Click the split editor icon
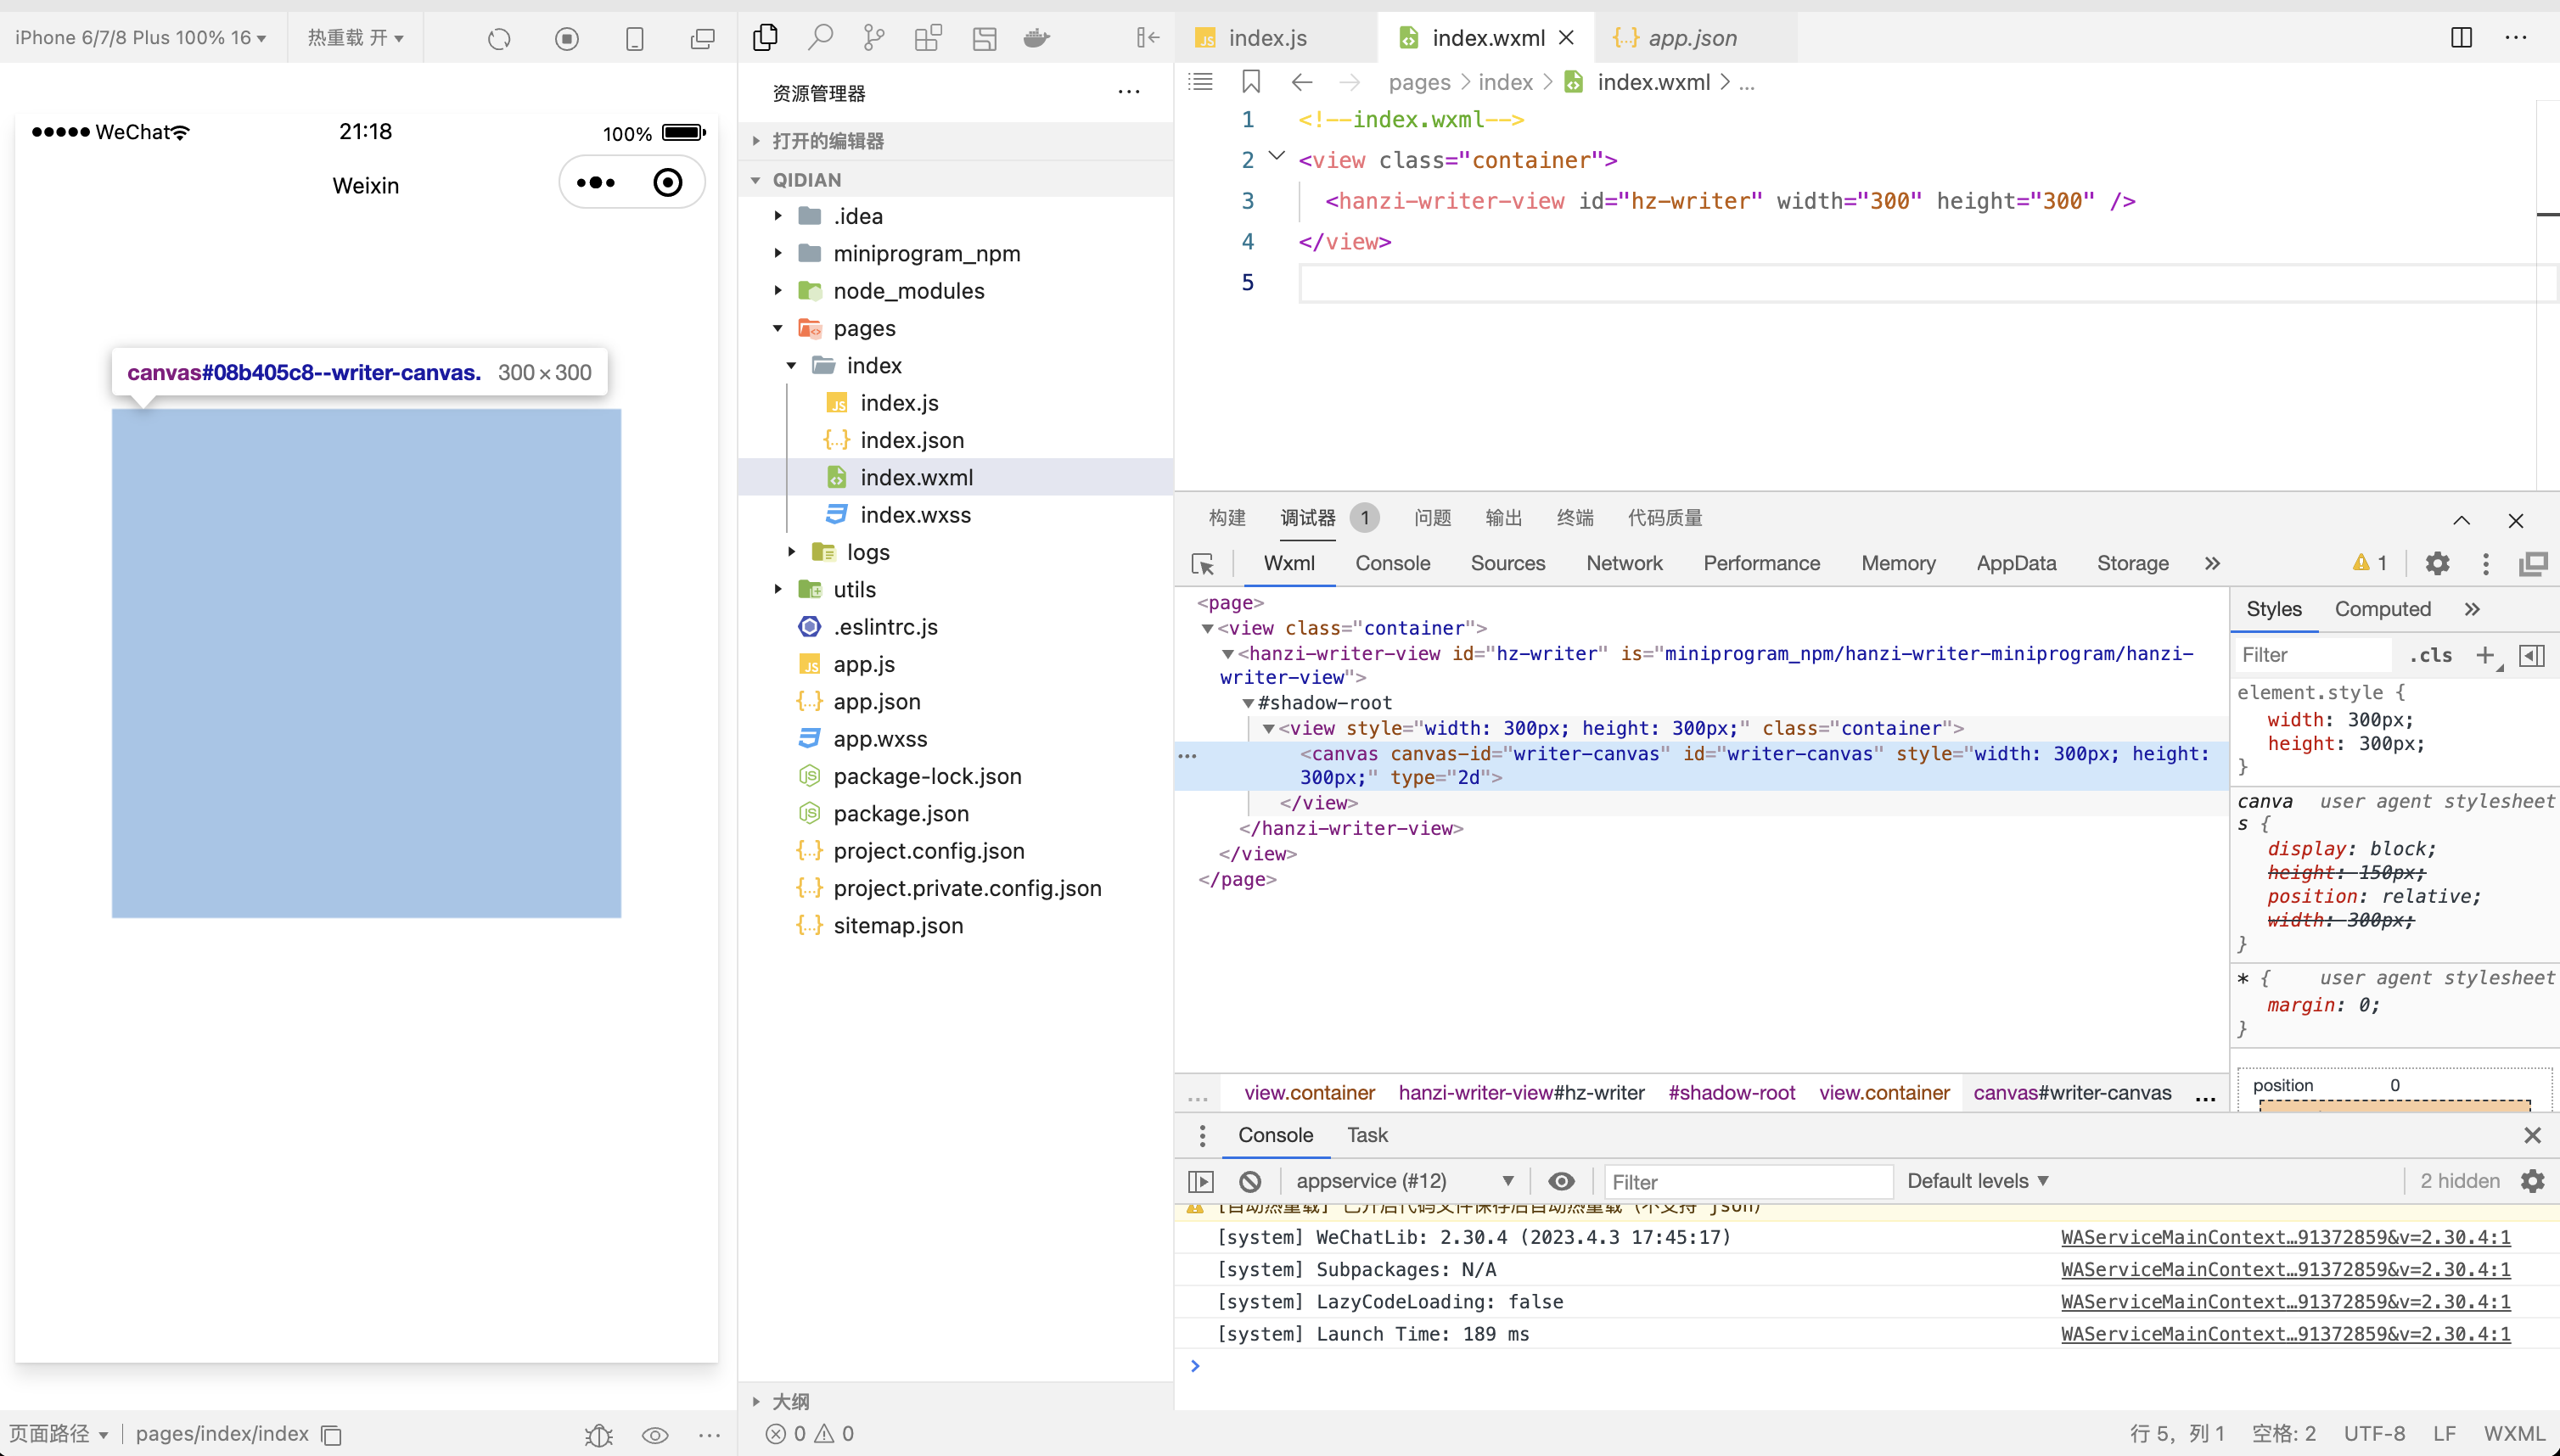This screenshot has height=1456, width=2560. [x=2462, y=38]
